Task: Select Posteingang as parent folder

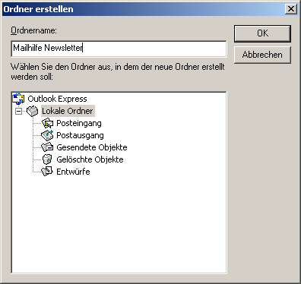Action: pyautogui.click(x=79, y=123)
